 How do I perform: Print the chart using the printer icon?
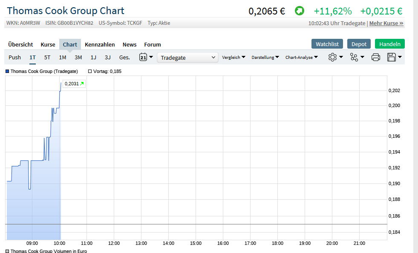pos(375,57)
